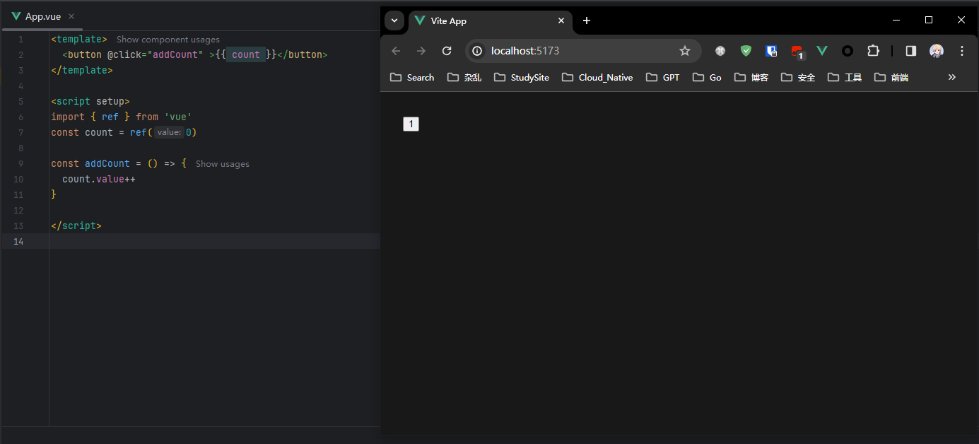The width and height of the screenshot is (979, 444).
Task: Click the 'count.value++' code line
Action: [99, 179]
